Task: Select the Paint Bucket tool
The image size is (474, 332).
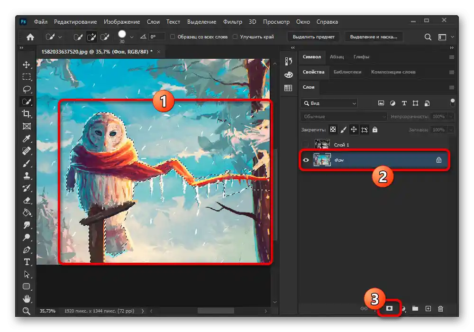Action: coord(27,213)
